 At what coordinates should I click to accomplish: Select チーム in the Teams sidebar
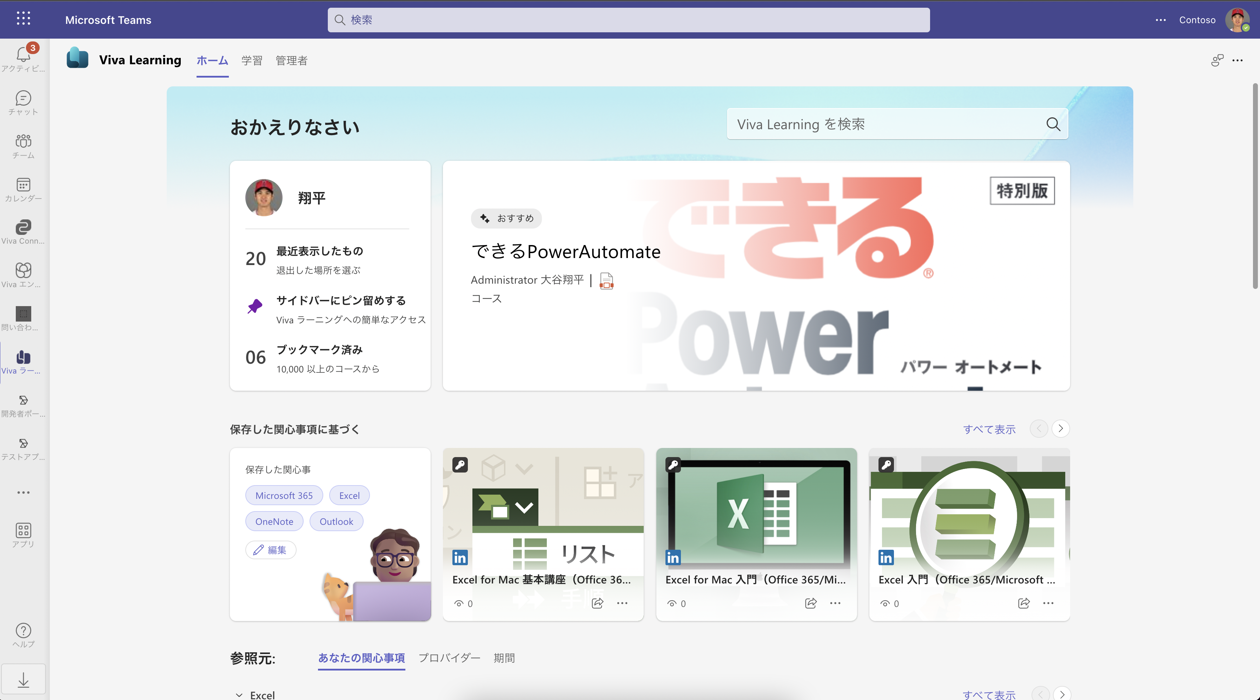pos(23,146)
